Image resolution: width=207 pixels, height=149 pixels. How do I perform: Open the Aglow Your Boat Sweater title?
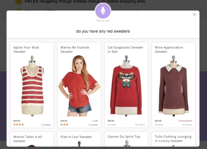coord(26,49)
